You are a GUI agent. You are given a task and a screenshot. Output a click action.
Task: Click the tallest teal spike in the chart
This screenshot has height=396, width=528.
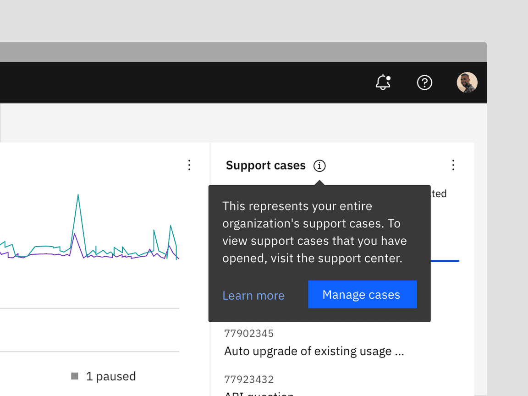point(78,196)
